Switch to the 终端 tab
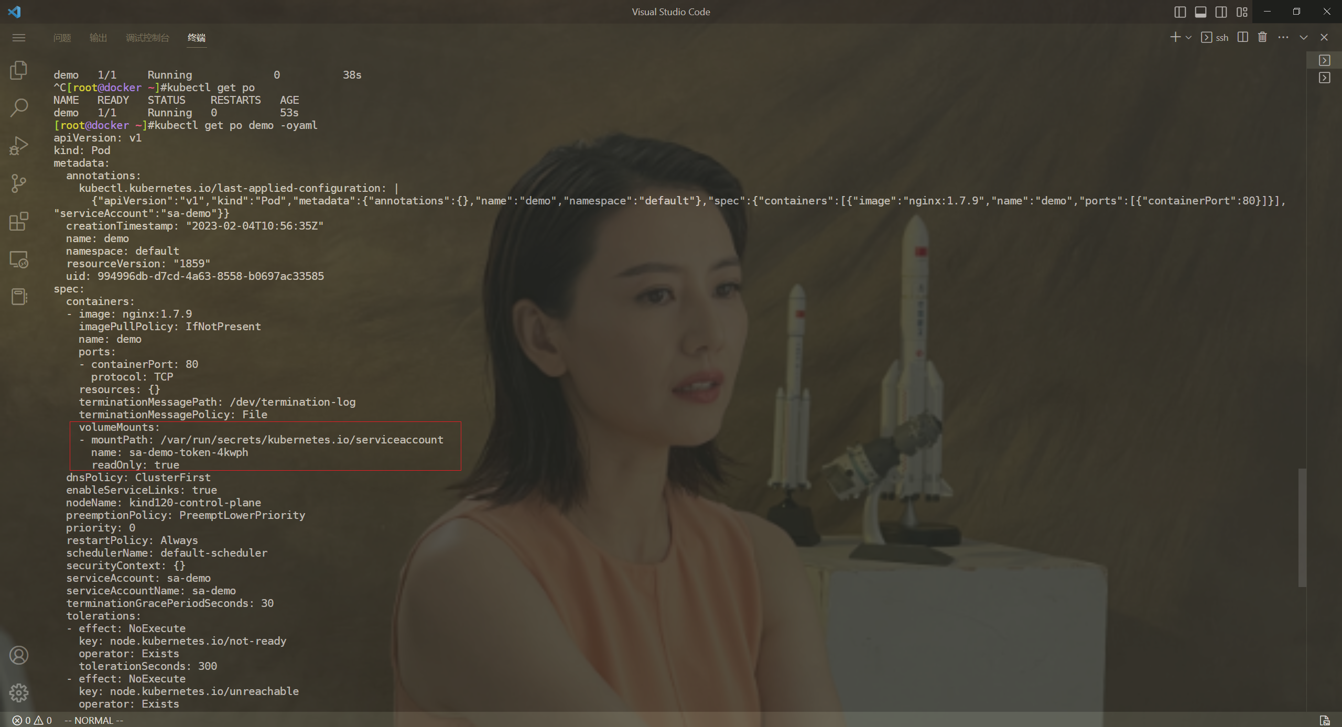The height and width of the screenshot is (727, 1342). [197, 38]
